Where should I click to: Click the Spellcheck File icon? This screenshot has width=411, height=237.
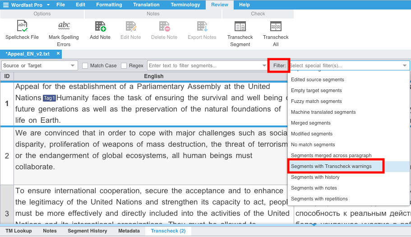tap(22, 26)
